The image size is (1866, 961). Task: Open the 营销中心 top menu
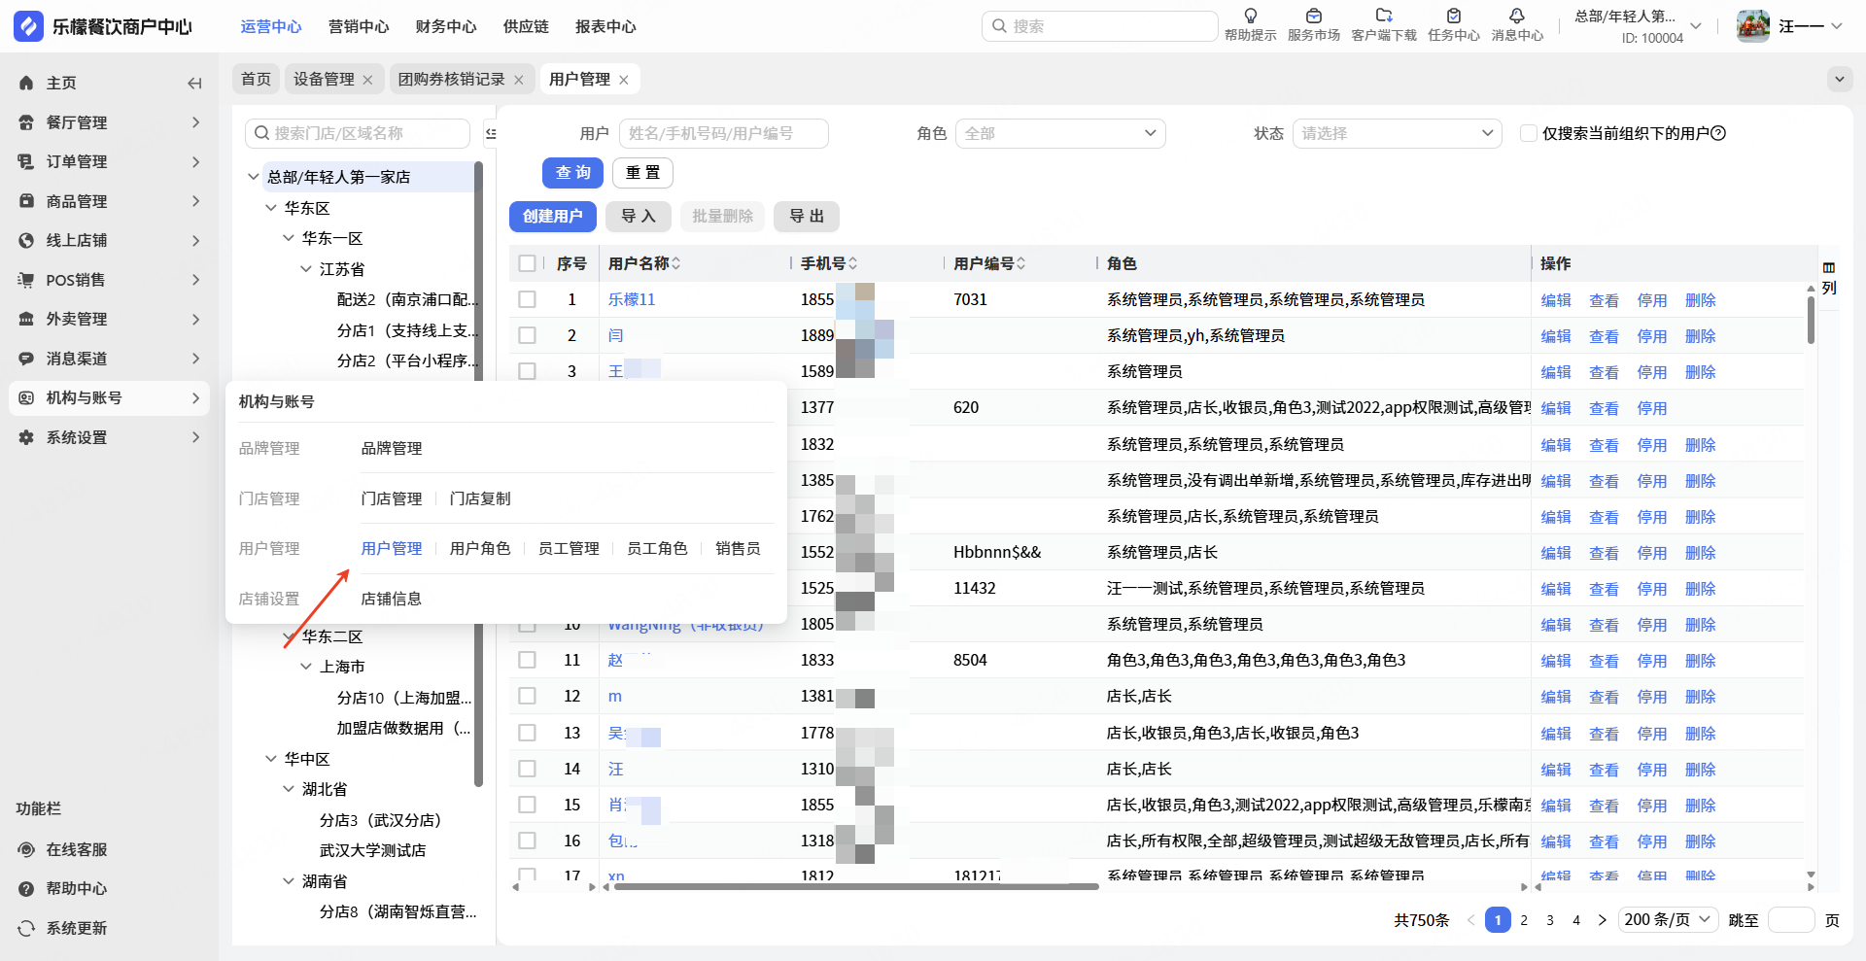coord(359,26)
